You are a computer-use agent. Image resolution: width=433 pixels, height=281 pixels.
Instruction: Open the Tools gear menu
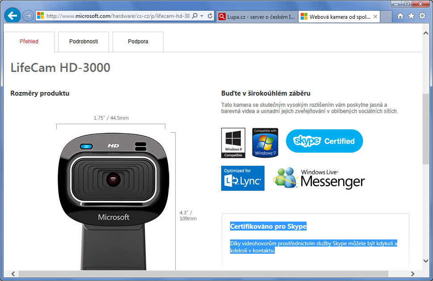[x=422, y=16]
